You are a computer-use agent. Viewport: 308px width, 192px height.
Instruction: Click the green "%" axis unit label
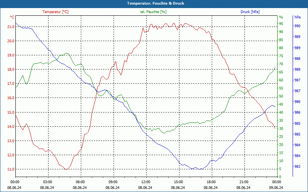coord(281,17)
